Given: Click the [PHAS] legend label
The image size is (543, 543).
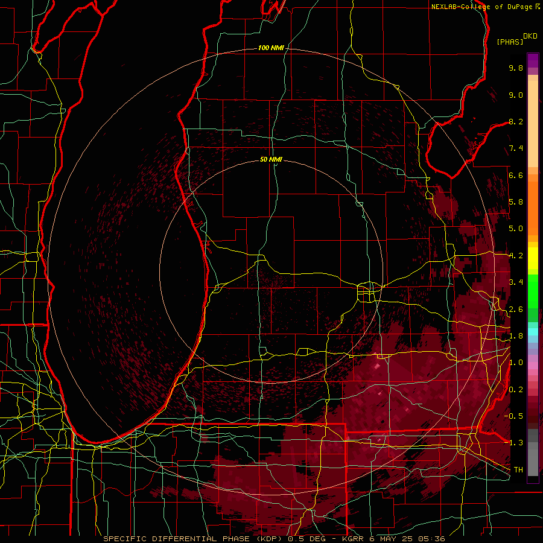Looking at the screenshot, I should click(510, 42).
